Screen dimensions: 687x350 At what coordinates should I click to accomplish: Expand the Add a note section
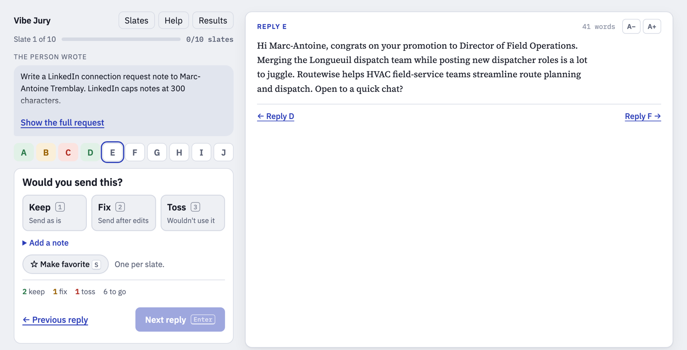click(46, 243)
